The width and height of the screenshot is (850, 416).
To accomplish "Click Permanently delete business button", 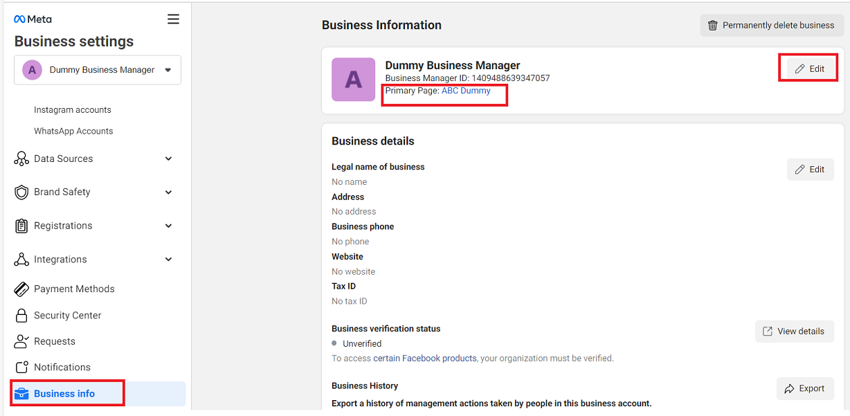I will click(x=772, y=26).
